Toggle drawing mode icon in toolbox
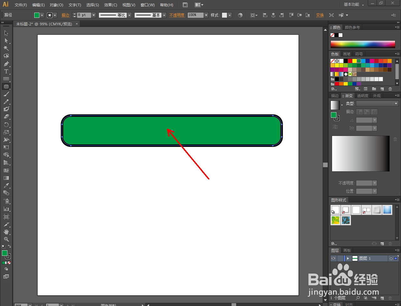This screenshot has height=306, width=401. coord(6,269)
